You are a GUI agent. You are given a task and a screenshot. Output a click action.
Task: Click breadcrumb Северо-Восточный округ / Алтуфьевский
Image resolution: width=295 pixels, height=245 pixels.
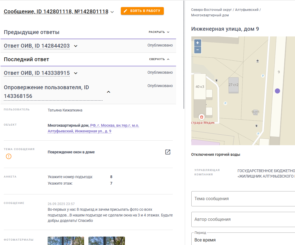pyautogui.click(x=225, y=10)
